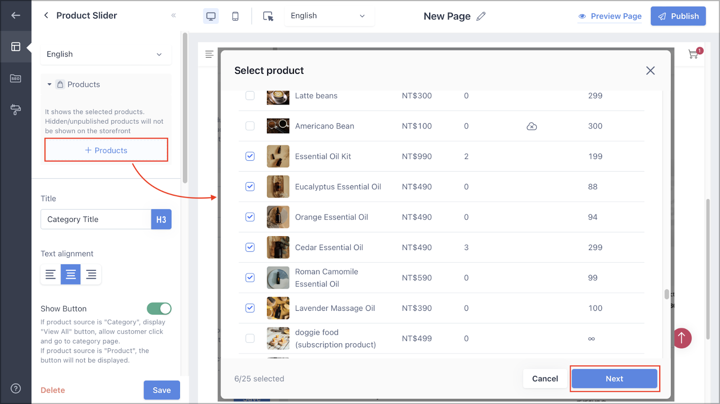Uncheck the Orange Essential Oil checkbox
This screenshot has width=720, height=404.
(250, 217)
